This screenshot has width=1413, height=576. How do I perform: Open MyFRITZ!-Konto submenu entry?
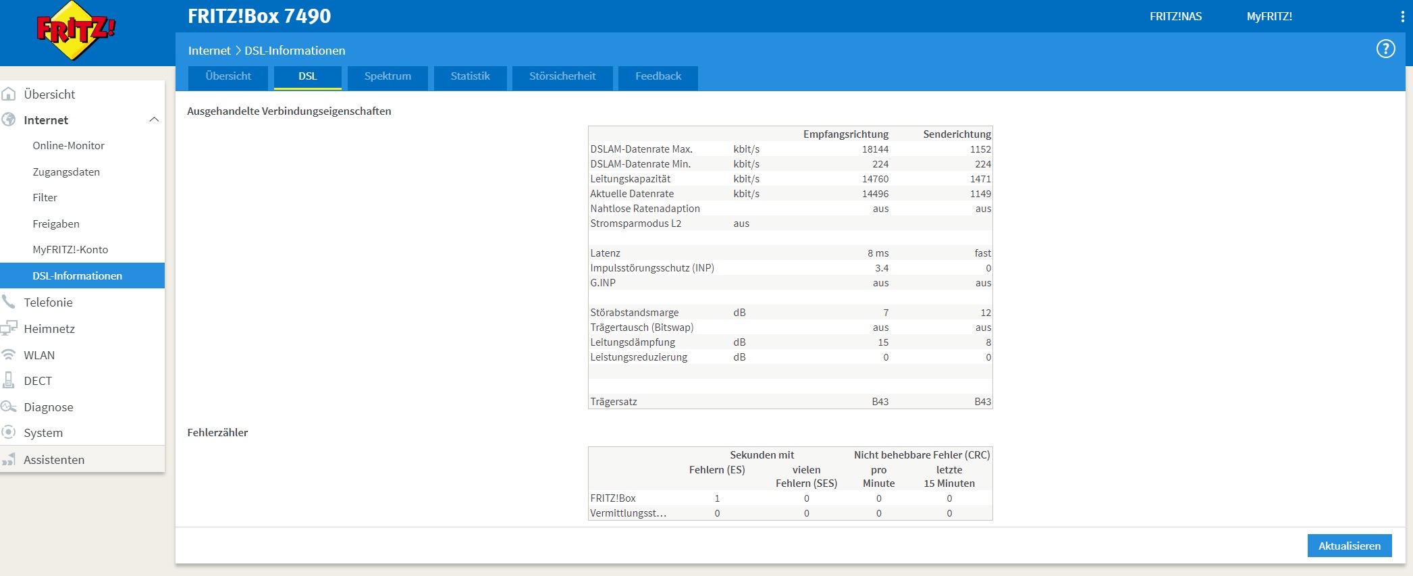tap(70, 249)
